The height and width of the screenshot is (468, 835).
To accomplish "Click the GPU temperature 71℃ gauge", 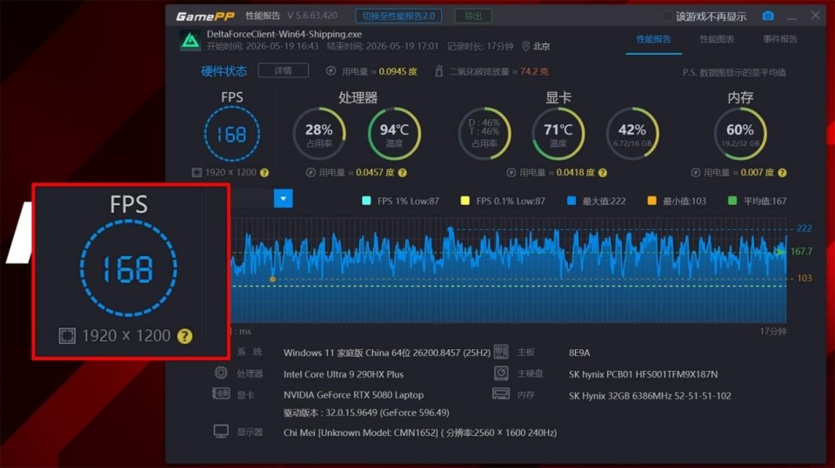I will click(x=558, y=134).
